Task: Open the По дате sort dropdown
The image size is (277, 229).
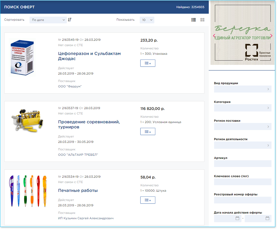Action: point(48,20)
